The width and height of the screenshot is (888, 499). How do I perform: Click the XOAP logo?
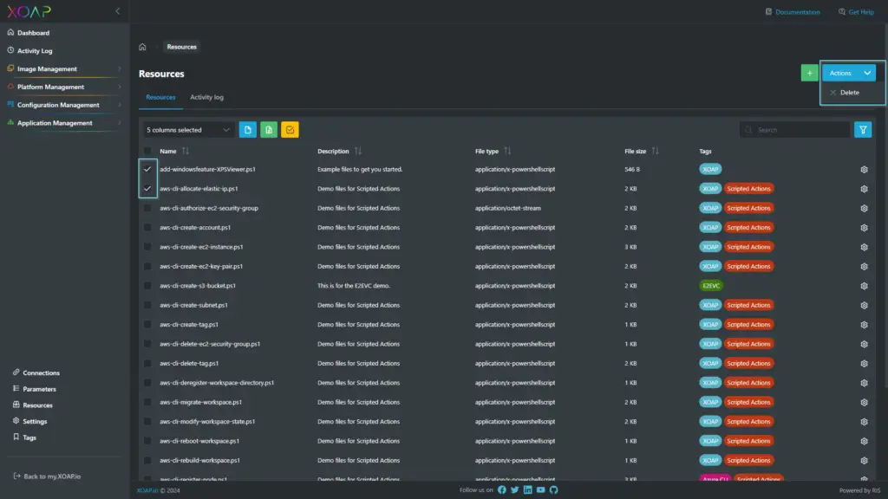coord(29,11)
